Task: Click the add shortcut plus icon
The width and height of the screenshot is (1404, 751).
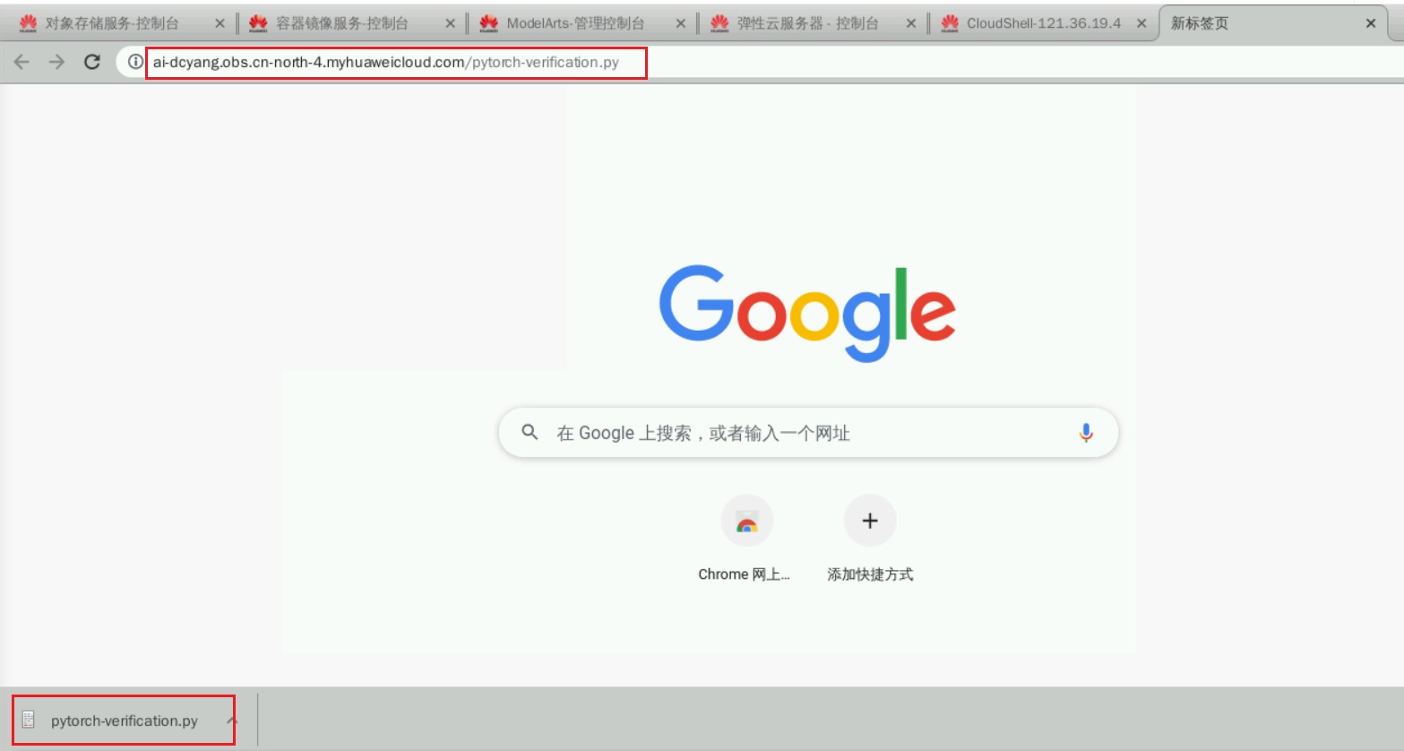Action: 869,522
